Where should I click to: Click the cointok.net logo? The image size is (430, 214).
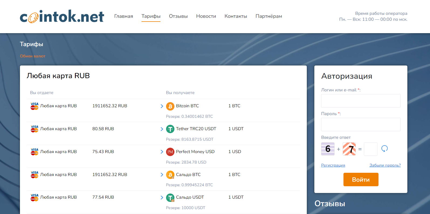62,16
